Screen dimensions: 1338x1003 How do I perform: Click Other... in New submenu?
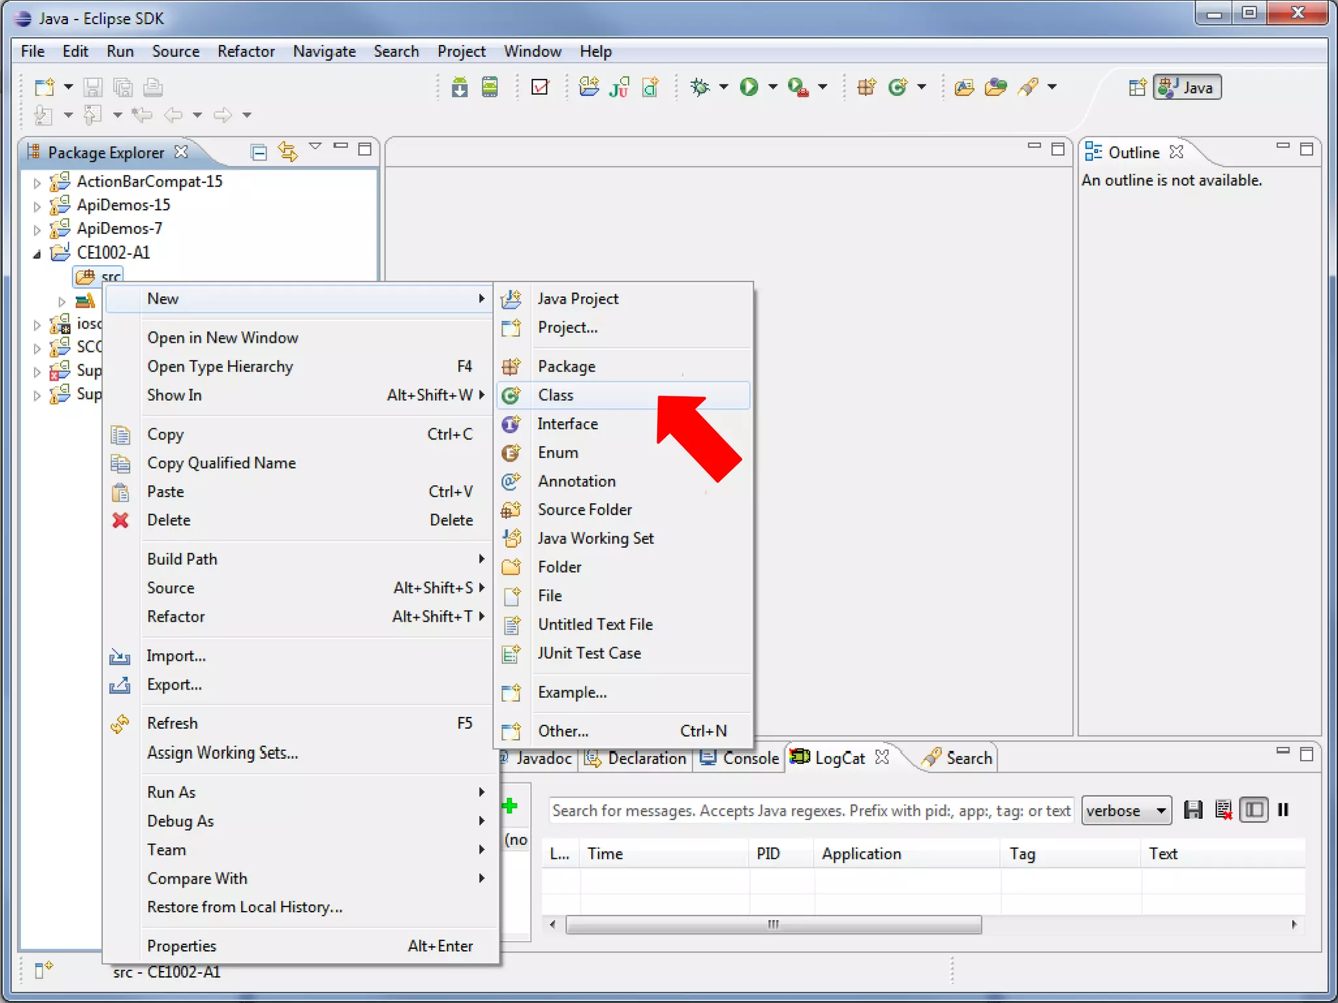tap(624, 731)
